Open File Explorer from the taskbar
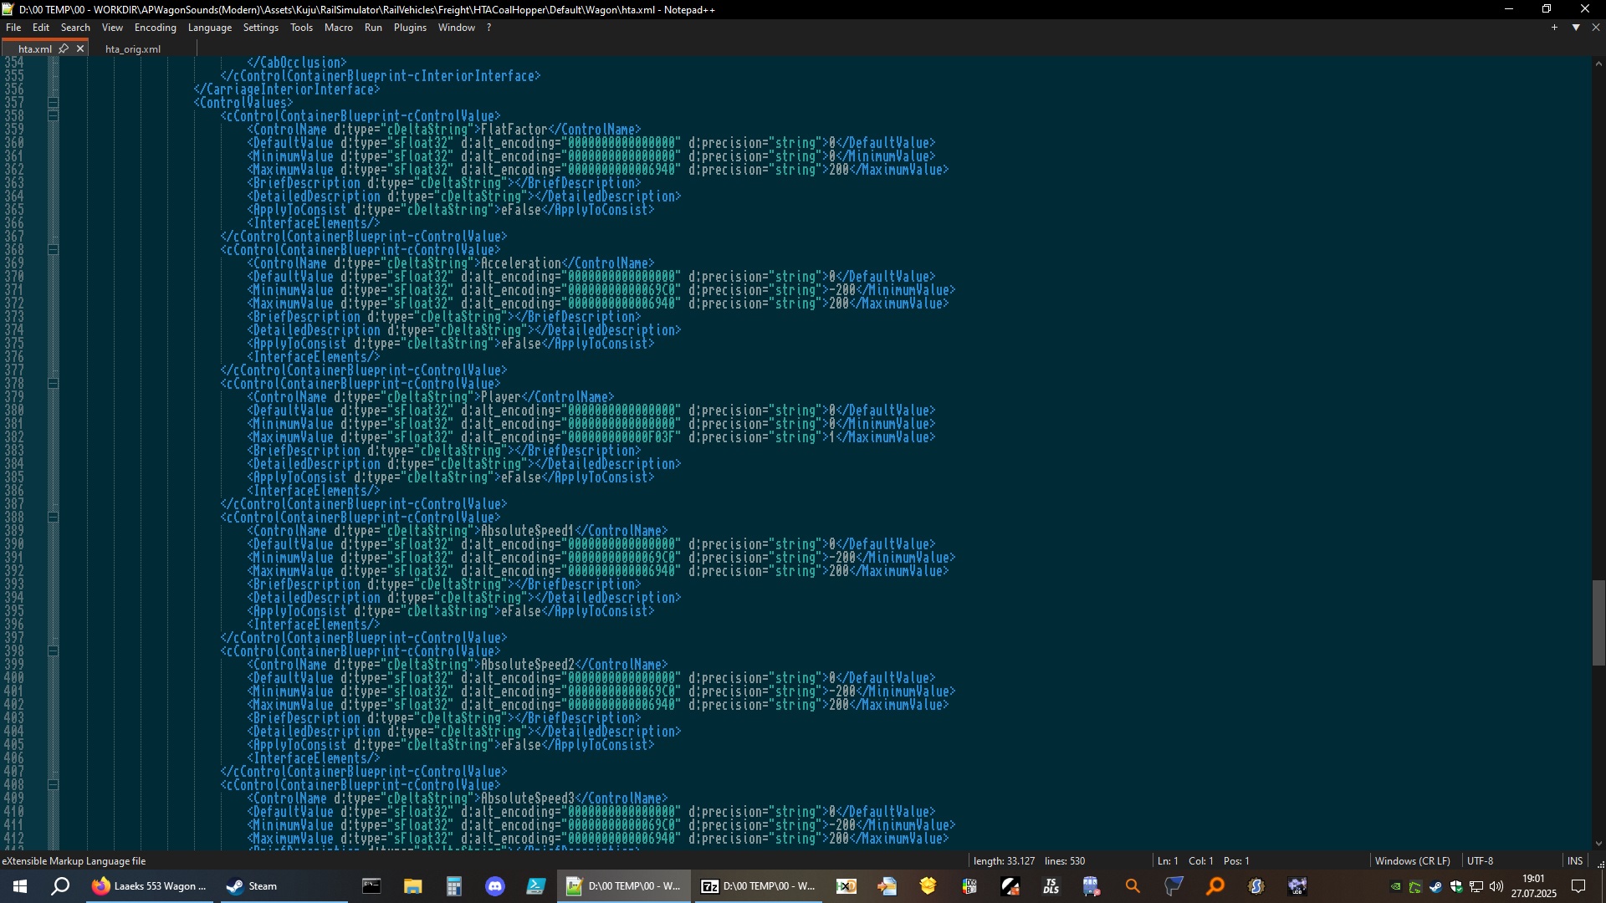This screenshot has height=903, width=1606. tap(413, 887)
